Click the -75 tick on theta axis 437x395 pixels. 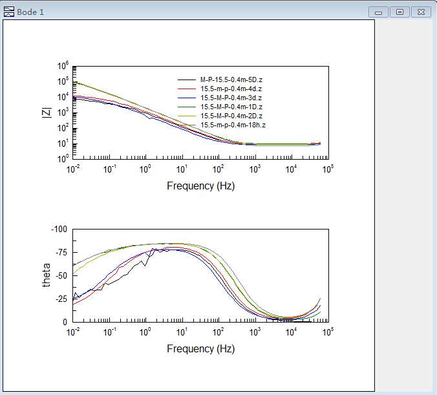point(61,253)
